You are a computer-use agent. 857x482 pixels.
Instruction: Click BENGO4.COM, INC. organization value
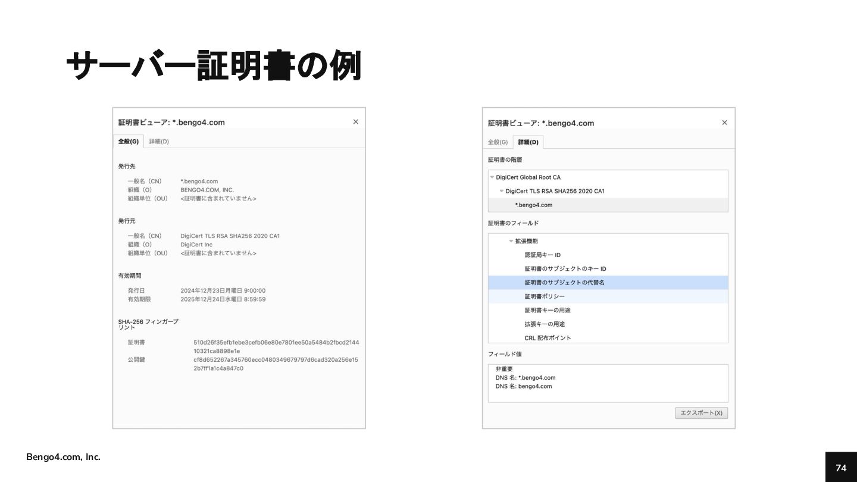tap(207, 190)
